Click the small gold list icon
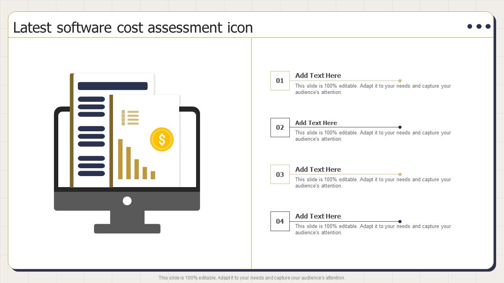The height and width of the screenshot is (283, 504). tap(130, 118)
